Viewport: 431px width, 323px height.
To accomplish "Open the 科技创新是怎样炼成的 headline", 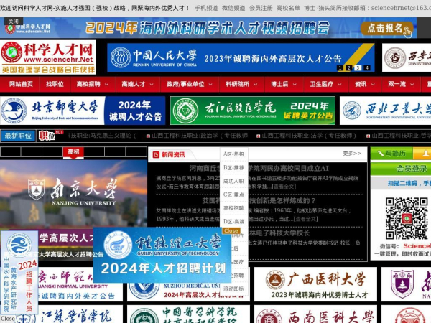I will click(x=259, y=201).
